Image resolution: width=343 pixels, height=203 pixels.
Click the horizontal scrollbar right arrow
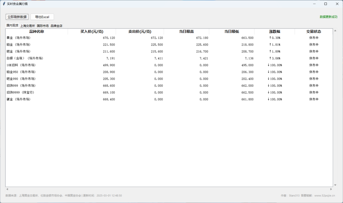point(331,189)
